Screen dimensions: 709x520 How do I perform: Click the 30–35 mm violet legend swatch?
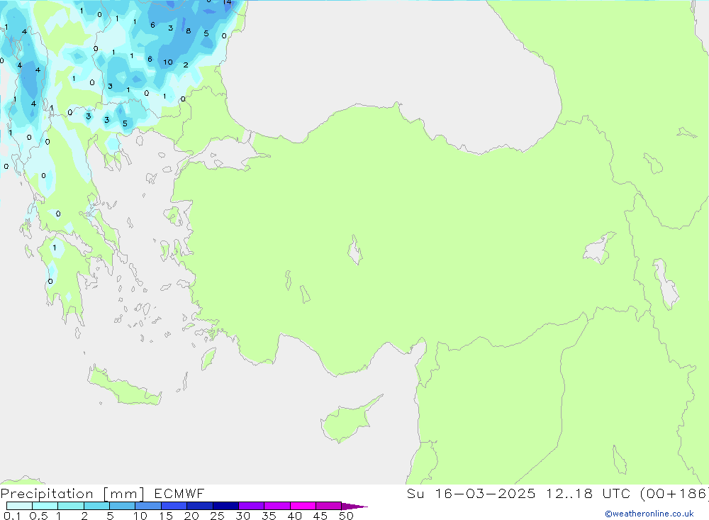point(251,506)
